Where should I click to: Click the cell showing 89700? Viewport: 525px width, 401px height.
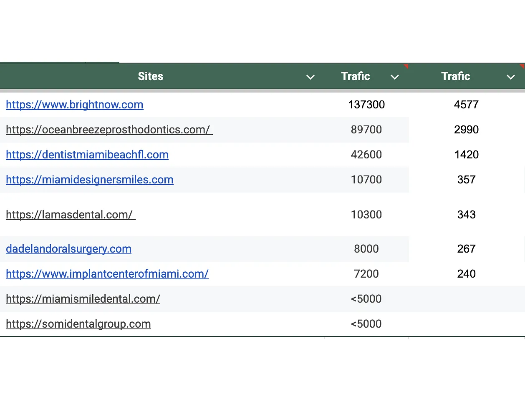click(366, 130)
